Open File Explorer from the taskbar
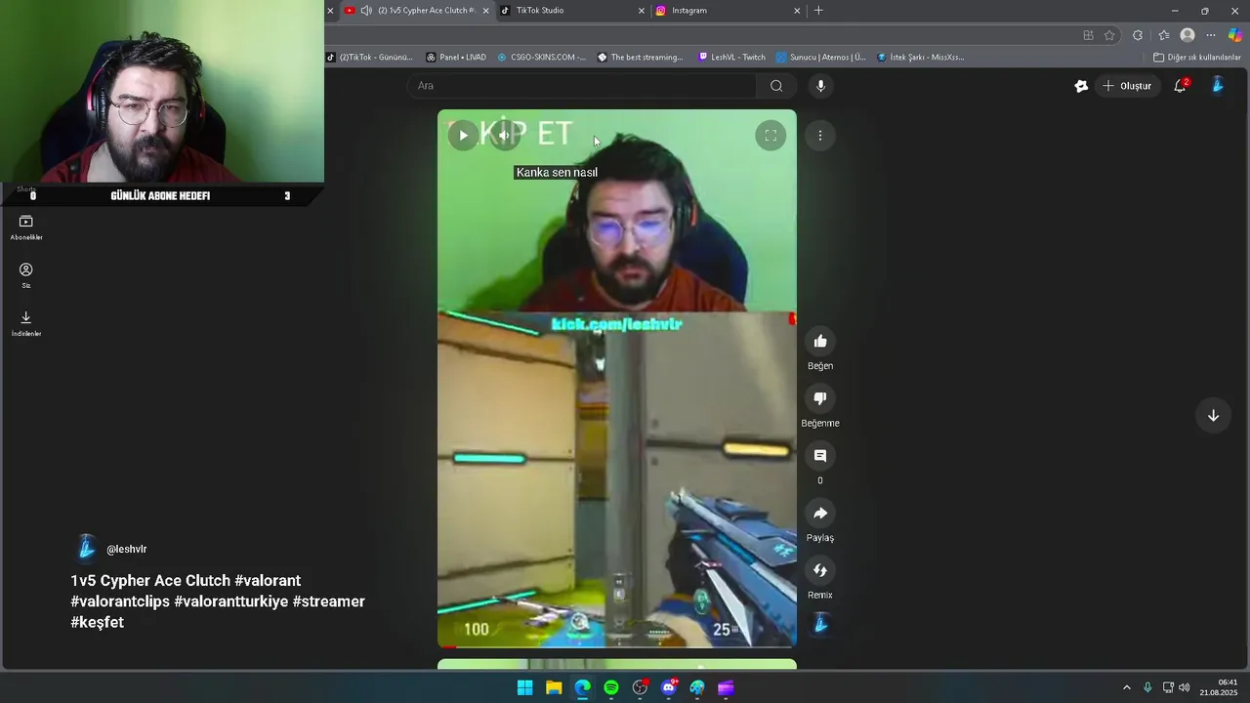This screenshot has height=703, width=1250. coord(554,688)
